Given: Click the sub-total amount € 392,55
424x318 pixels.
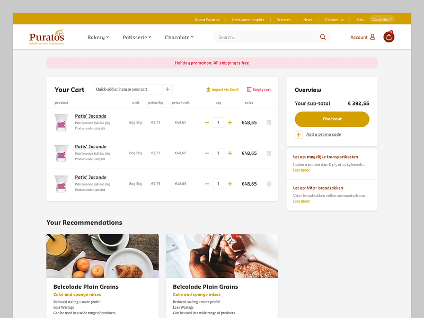Looking at the screenshot, I should [358, 103].
